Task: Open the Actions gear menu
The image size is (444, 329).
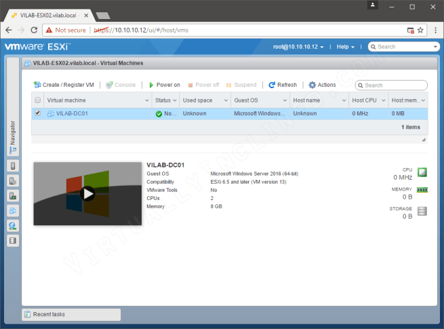Action: 322,85
